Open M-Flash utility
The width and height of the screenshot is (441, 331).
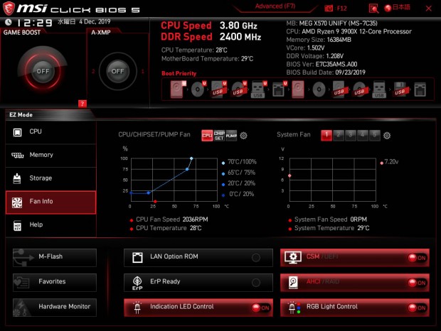pos(55,257)
